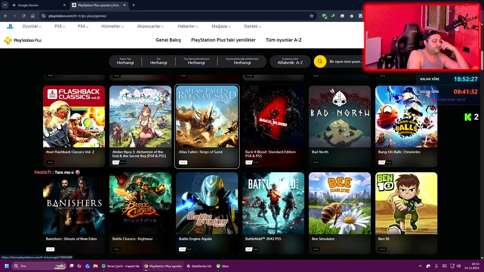Expand the PS5 menu
Screen dimensions: 484x272
(60, 26)
